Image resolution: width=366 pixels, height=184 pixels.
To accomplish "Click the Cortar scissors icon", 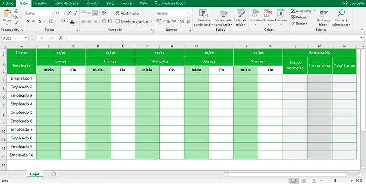I will click(17, 10).
